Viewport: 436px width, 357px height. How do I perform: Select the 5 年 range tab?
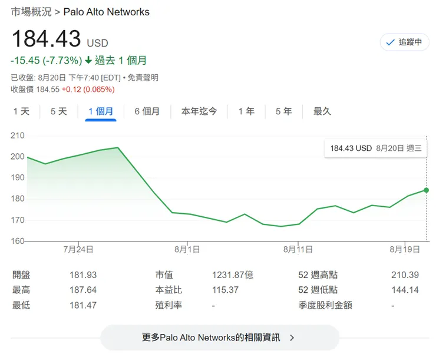click(283, 111)
